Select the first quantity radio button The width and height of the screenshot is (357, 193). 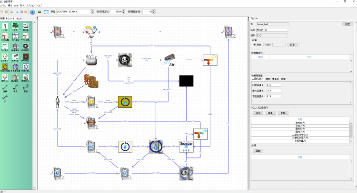tap(254, 45)
